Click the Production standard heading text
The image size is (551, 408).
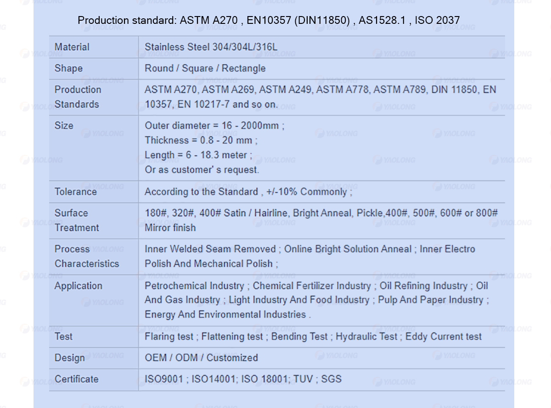[269, 20]
